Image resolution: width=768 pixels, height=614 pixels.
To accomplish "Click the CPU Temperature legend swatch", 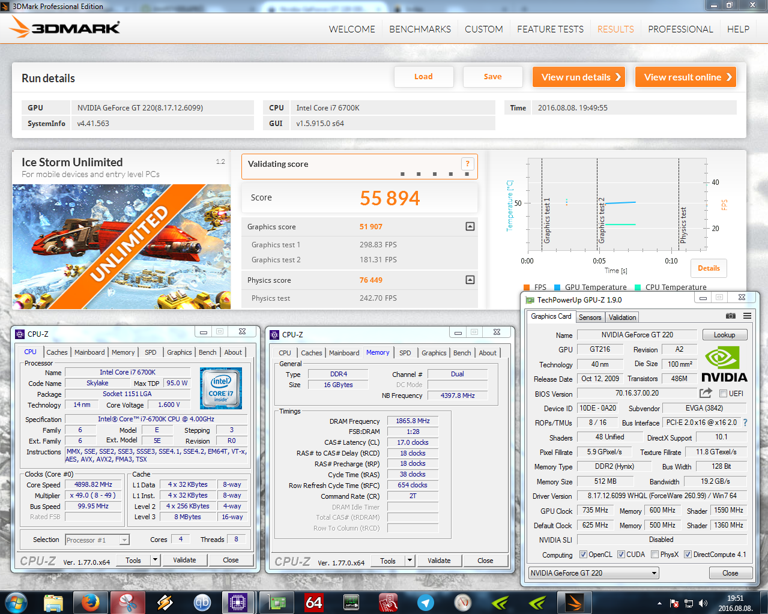I will [x=638, y=287].
